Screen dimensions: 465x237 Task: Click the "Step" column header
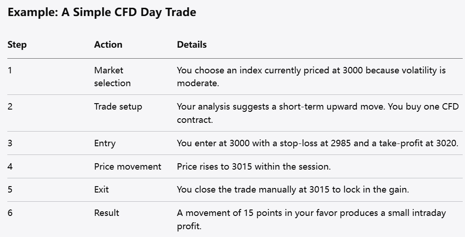(17, 44)
